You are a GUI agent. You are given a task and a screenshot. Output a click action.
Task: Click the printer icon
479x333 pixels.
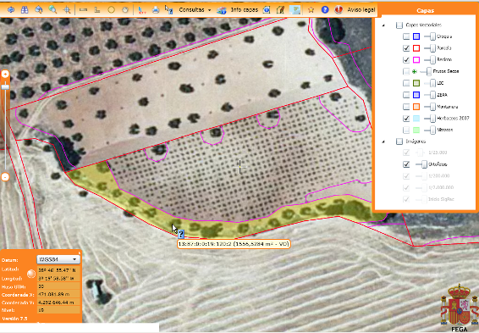coord(156,10)
